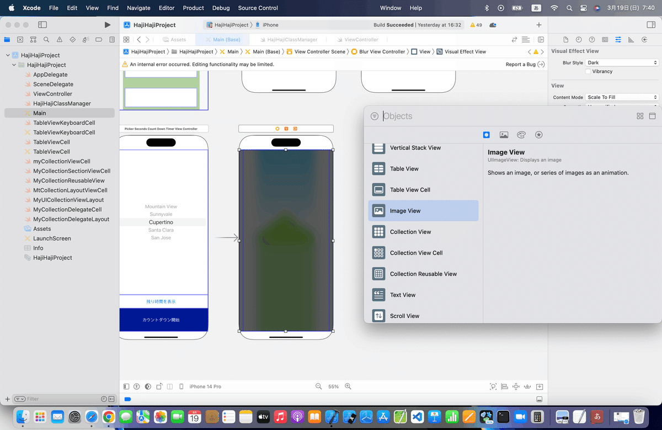Open the Breakpoint navigator icon

tap(99, 40)
